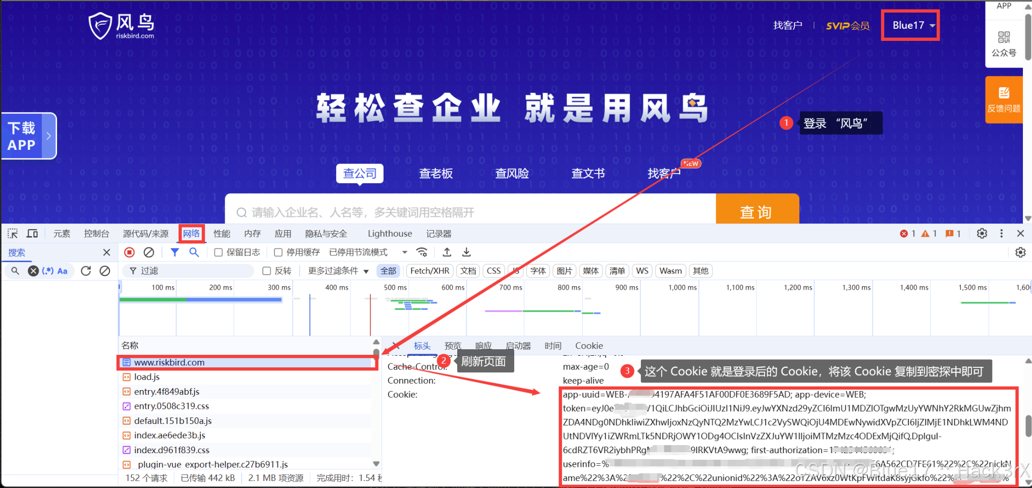1032x488 pixels.
Task: Select the load.js request row
Action: click(247, 377)
